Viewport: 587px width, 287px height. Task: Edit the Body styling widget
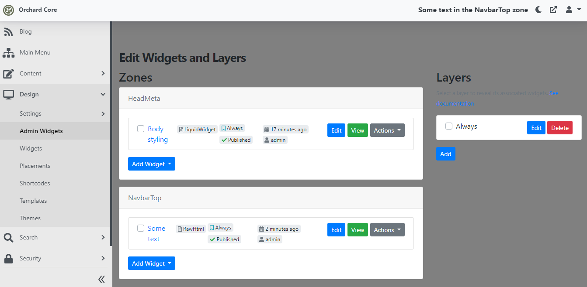point(336,130)
